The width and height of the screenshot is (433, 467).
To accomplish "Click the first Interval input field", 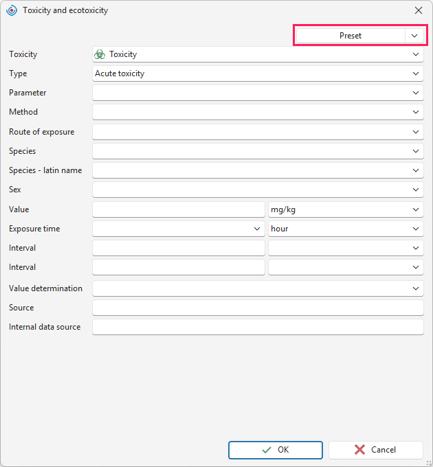I will (179, 248).
